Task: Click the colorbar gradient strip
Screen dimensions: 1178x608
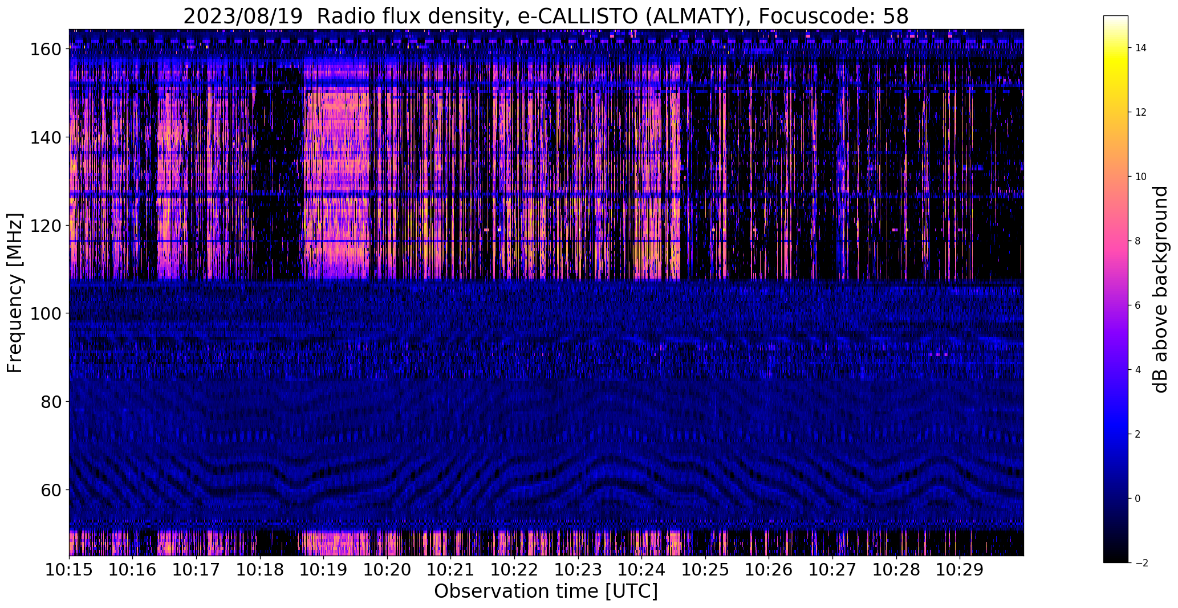Action: [1115, 289]
